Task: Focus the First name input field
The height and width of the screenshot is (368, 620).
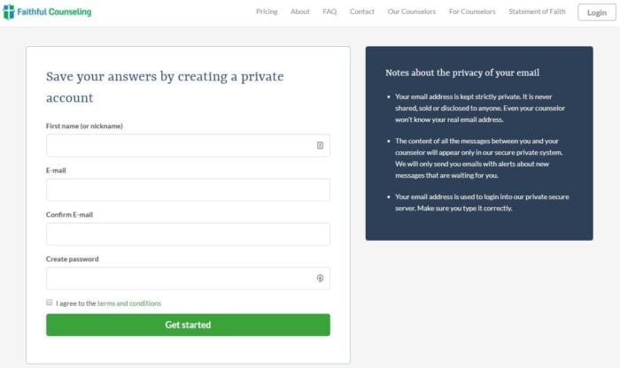Action: pos(188,145)
